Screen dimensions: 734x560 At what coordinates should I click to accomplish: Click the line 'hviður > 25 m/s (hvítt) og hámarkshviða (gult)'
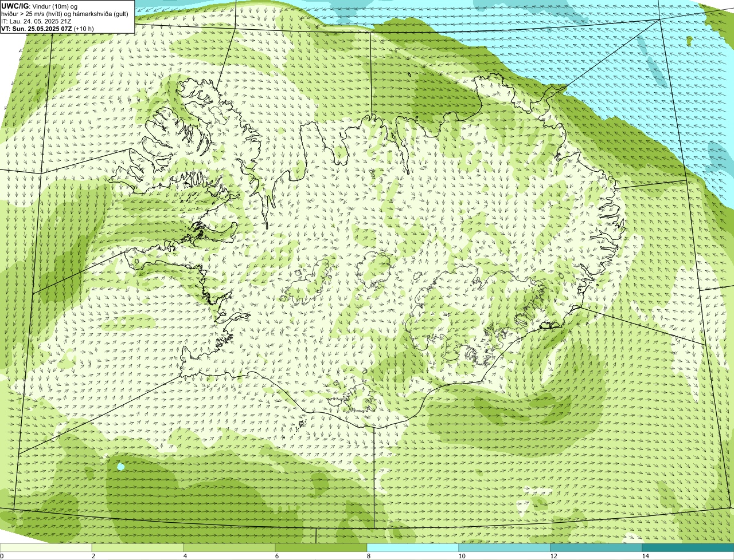(x=65, y=14)
